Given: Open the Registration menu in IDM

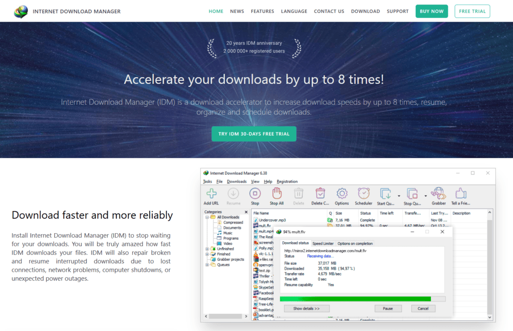Looking at the screenshot, I should point(287,182).
